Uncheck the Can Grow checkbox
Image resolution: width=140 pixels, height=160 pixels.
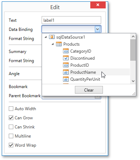[11, 118]
